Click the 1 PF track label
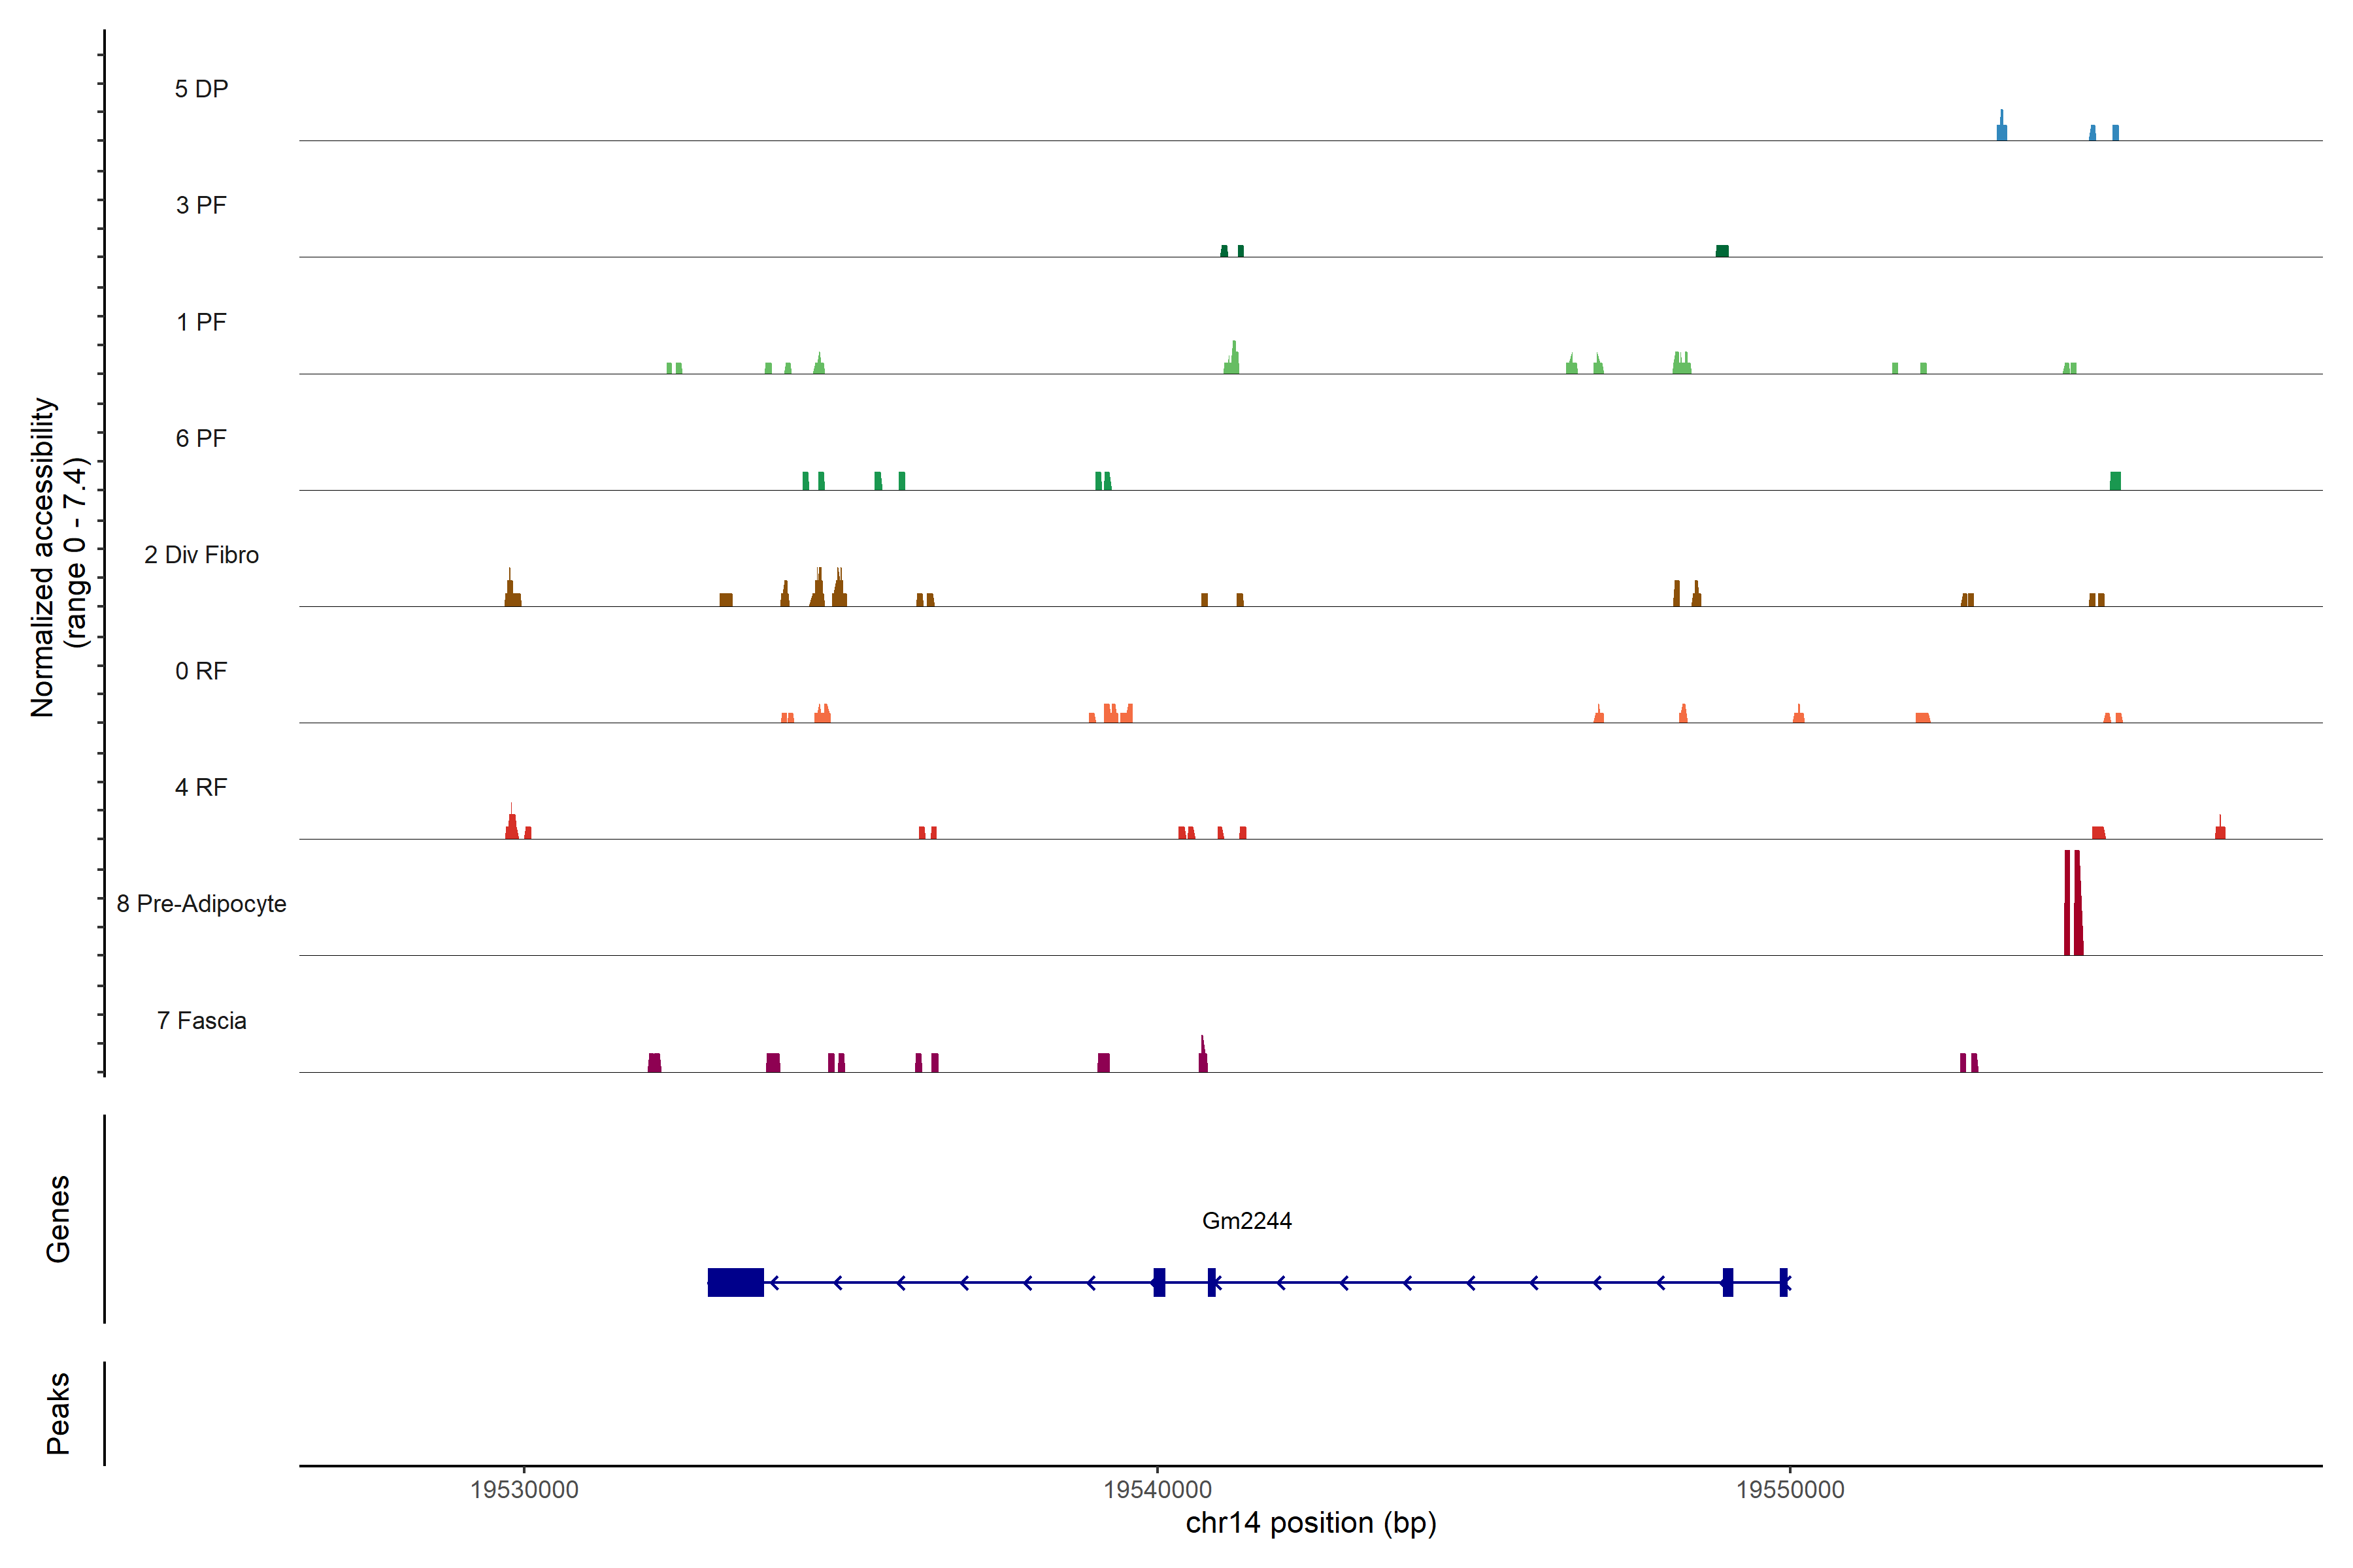Viewport: 2353px width, 1568px height. [x=201, y=322]
